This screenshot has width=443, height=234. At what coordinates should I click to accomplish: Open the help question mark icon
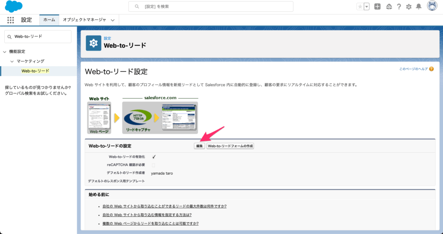398,6
